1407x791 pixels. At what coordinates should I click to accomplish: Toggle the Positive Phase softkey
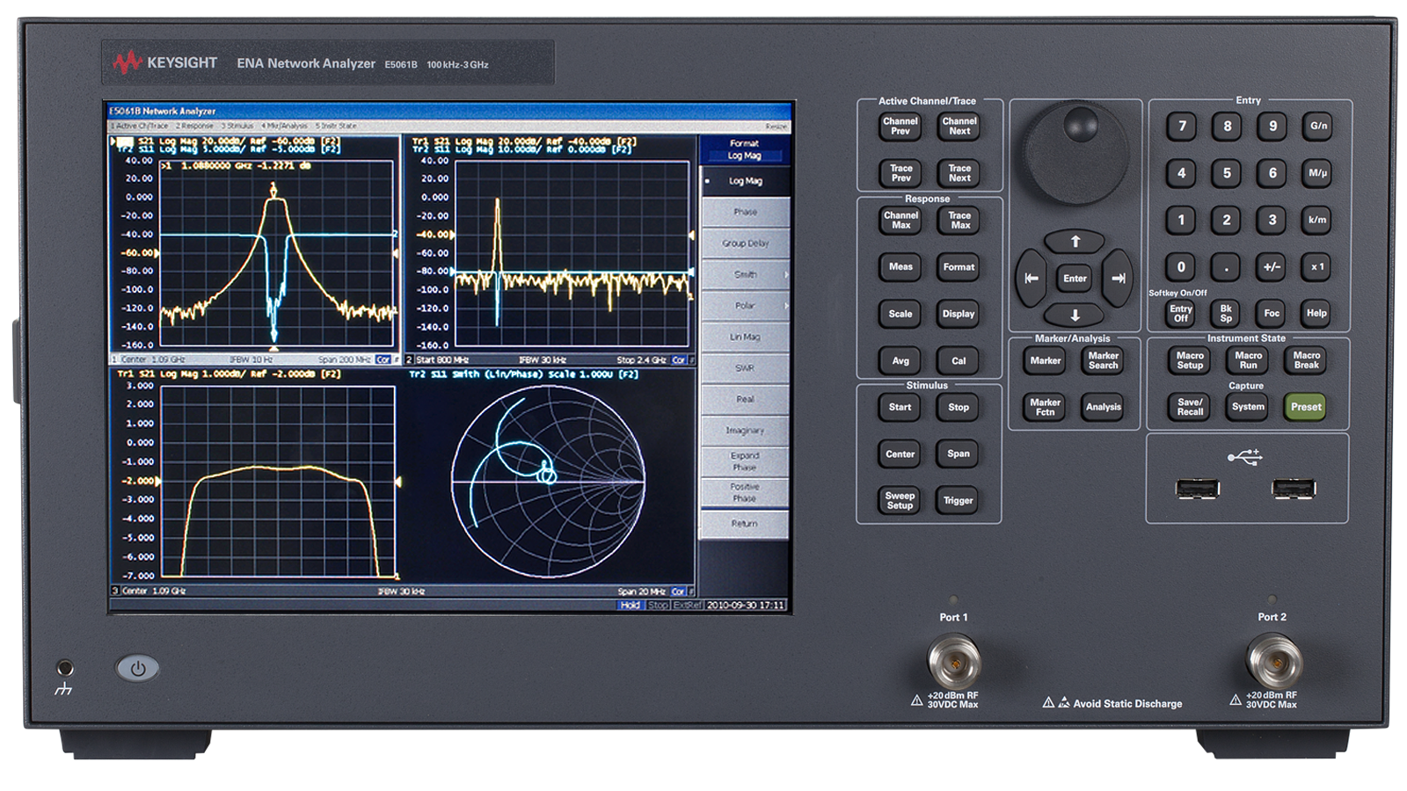click(x=744, y=492)
